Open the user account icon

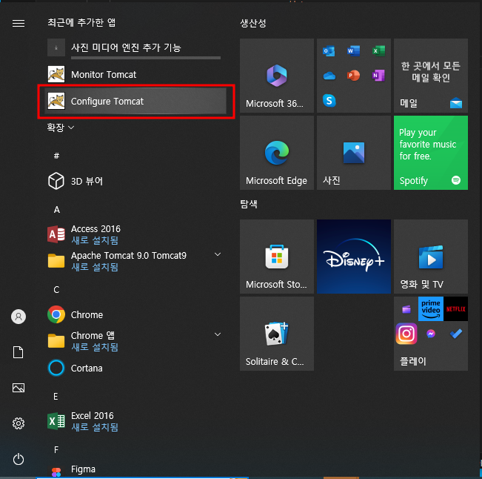tap(19, 317)
